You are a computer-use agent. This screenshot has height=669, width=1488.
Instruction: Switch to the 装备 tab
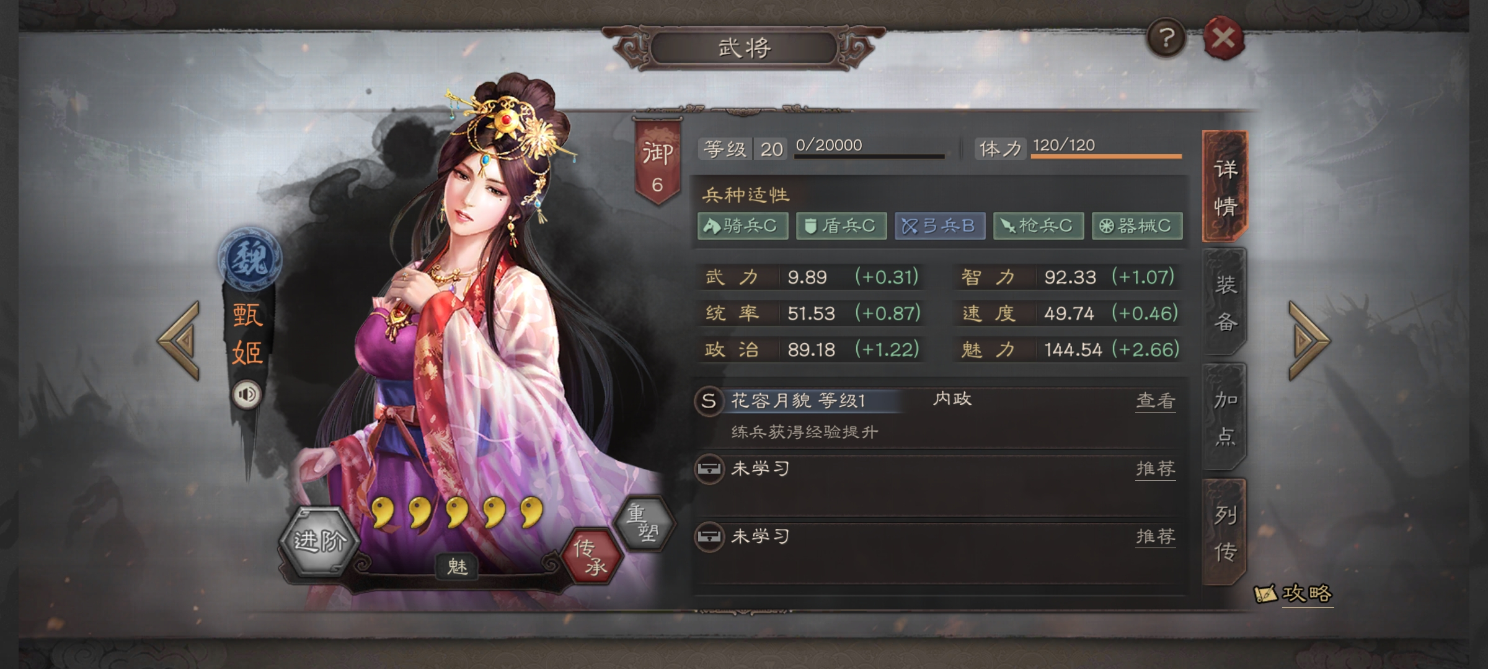(x=1225, y=302)
